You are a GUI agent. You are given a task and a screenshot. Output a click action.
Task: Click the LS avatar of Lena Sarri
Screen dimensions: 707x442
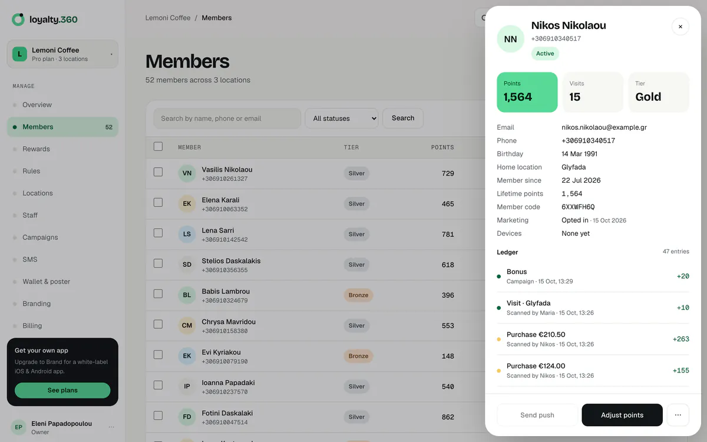[187, 234]
